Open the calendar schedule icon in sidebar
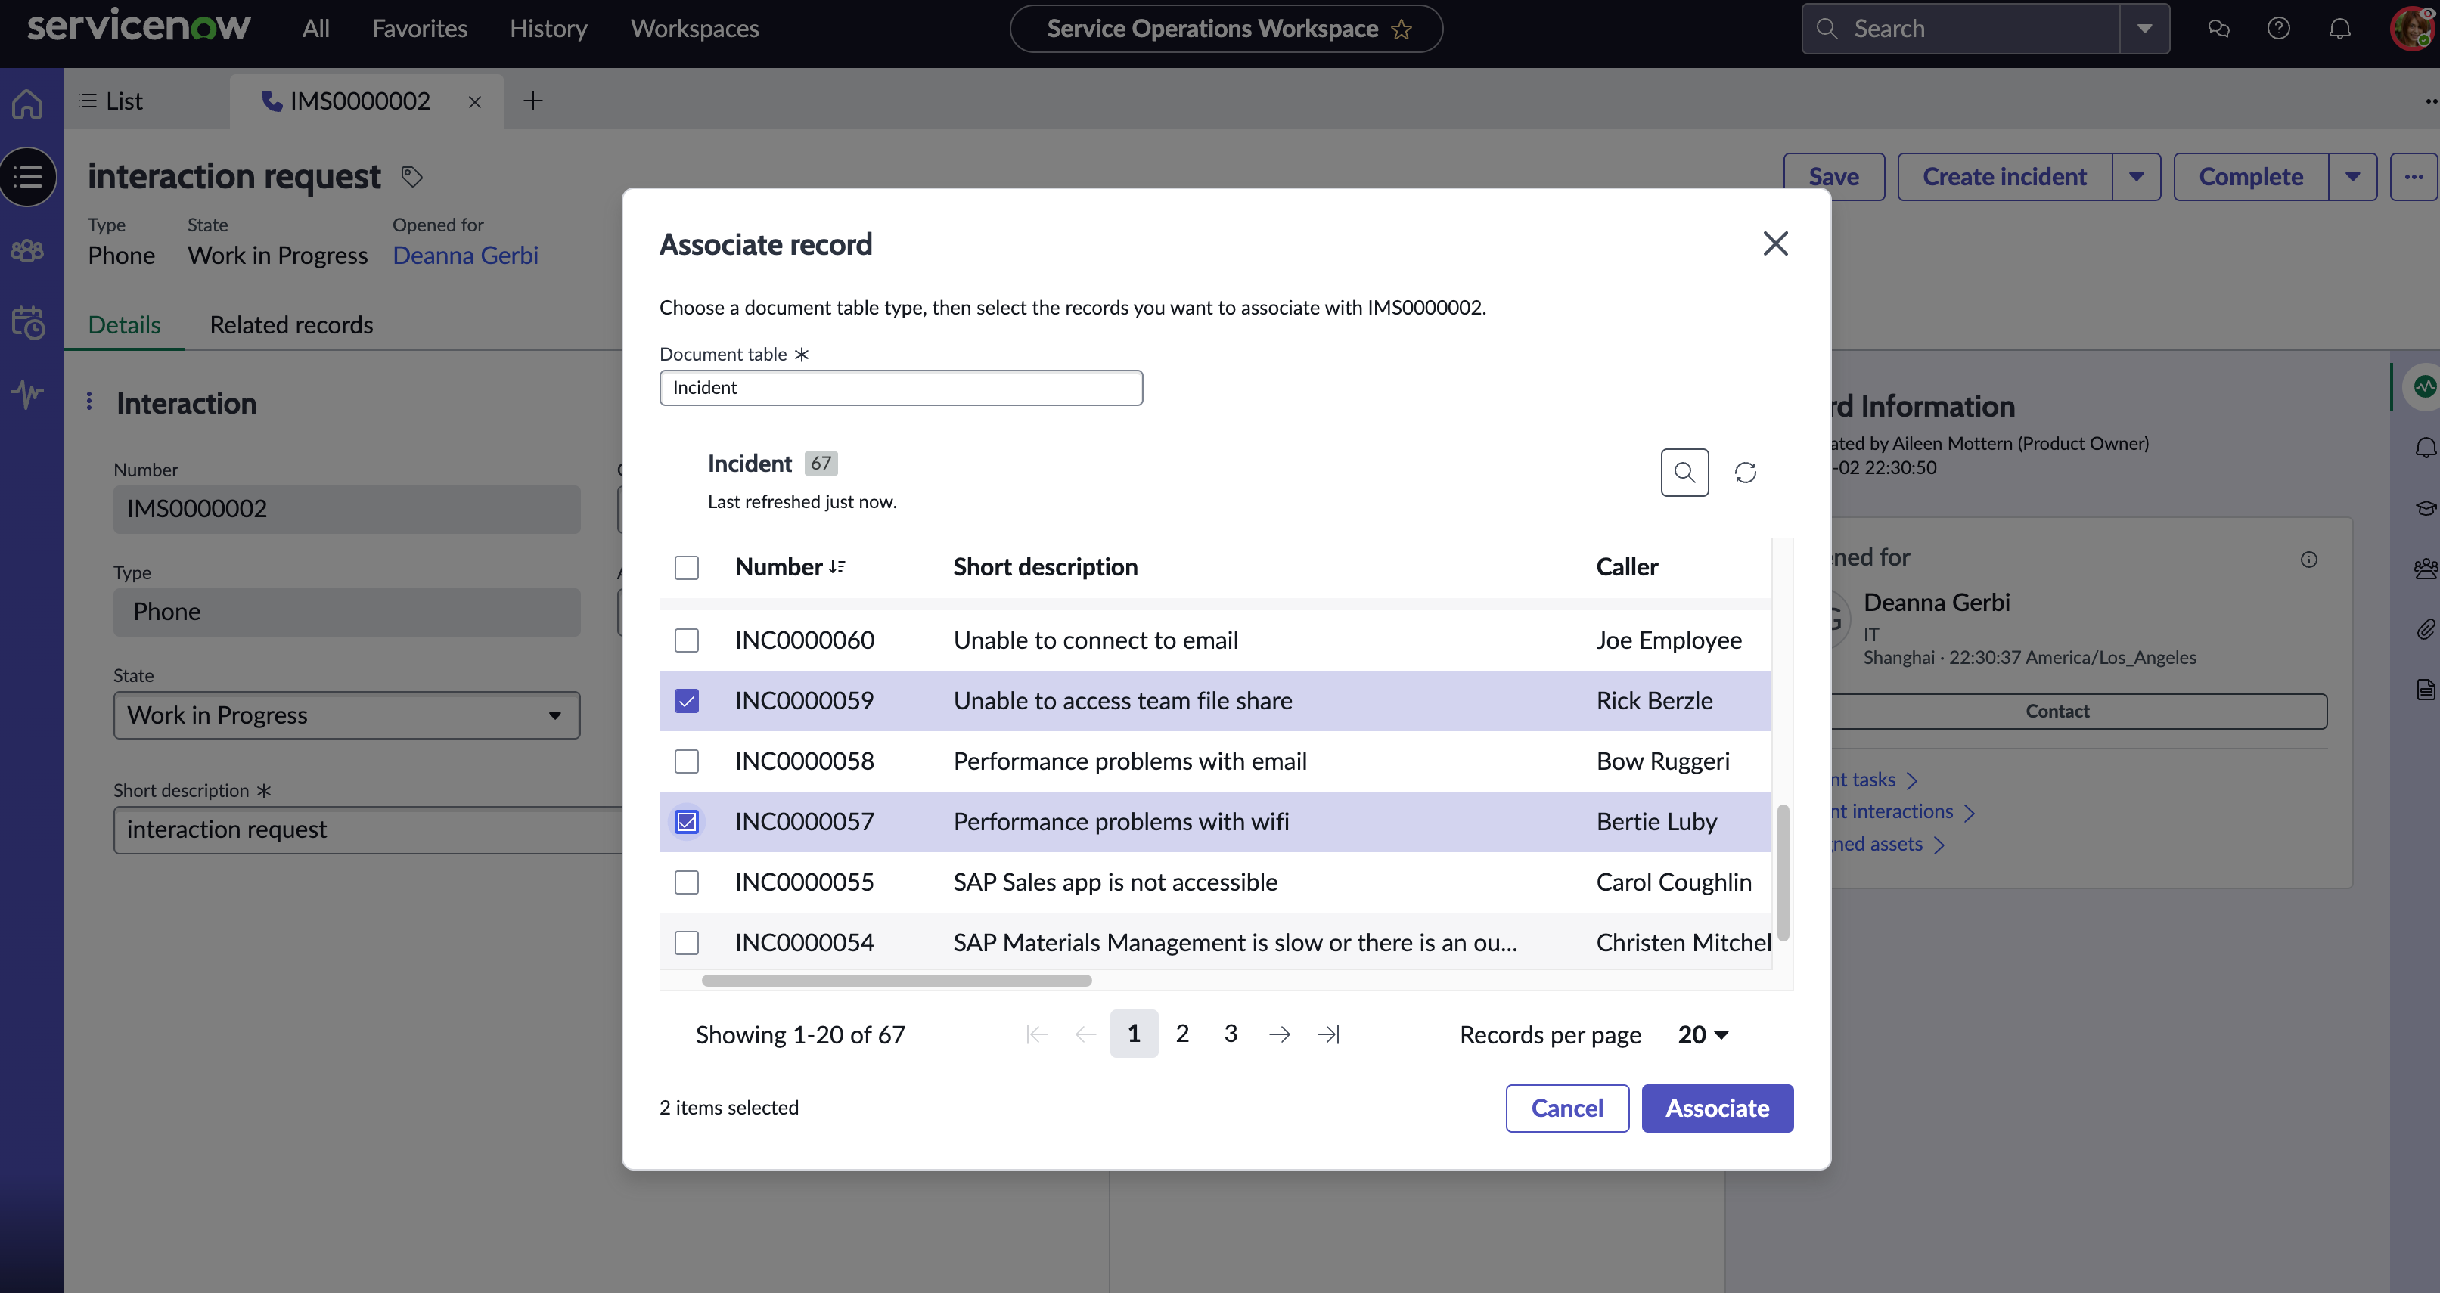This screenshot has height=1293, width=2440. tap(27, 322)
